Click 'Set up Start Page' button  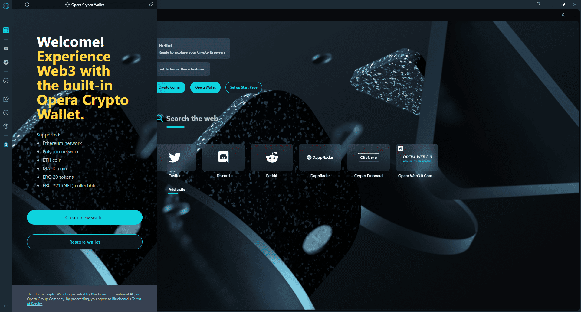click(x=244, y=87)
